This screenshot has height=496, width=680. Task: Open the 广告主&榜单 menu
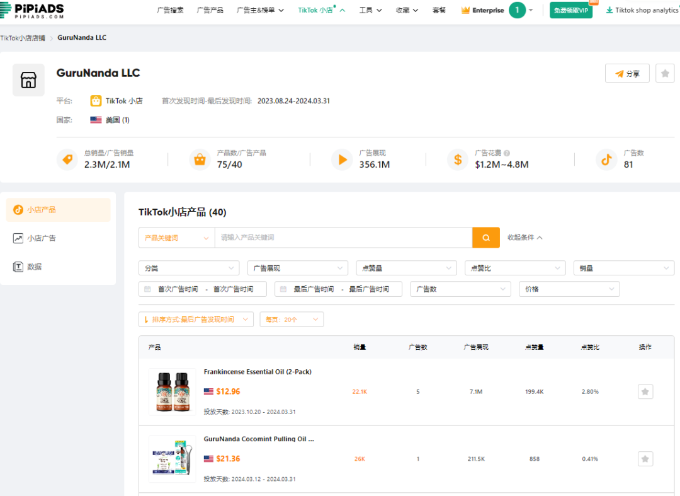coord(260,10)
